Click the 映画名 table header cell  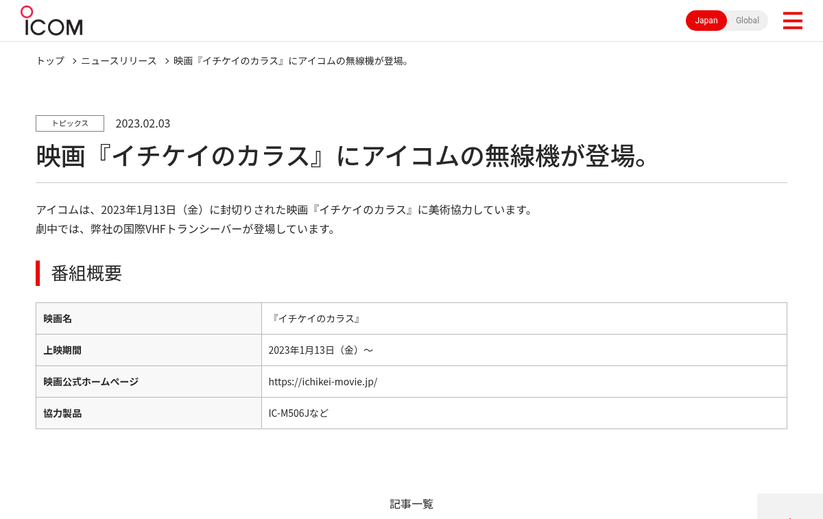[x=149, y=319]
